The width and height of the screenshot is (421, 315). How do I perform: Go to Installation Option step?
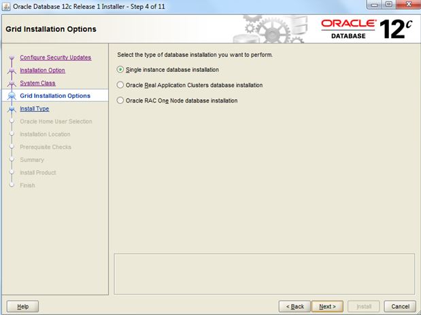pos(42,70)
